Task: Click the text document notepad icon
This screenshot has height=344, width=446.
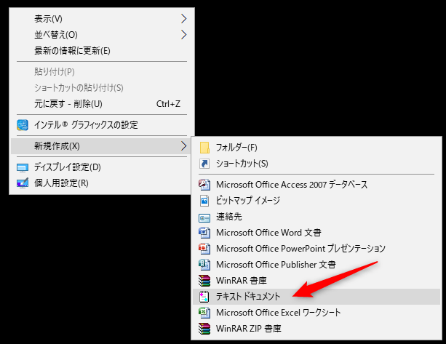Action: [x=204, y=297]
